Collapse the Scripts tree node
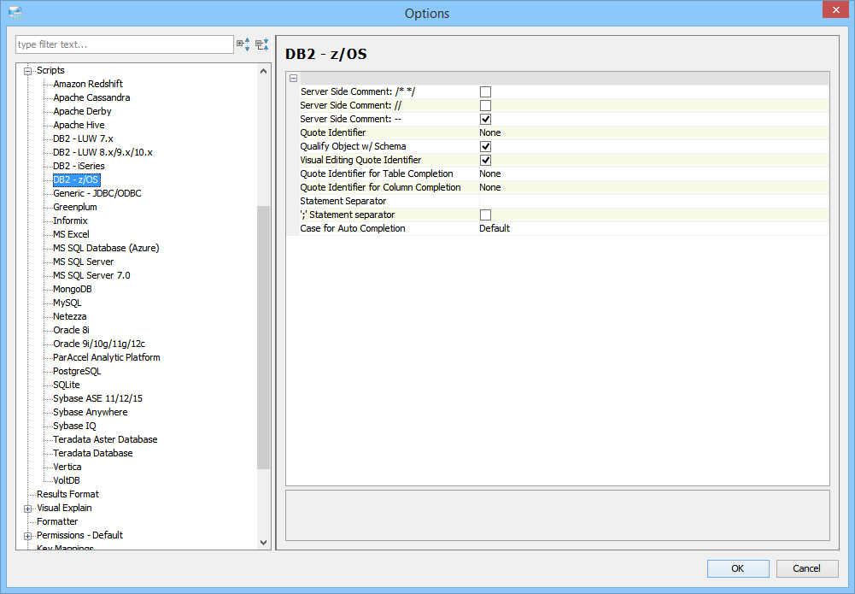The height and width of the screenshot is (594, 855). [28, 71]
